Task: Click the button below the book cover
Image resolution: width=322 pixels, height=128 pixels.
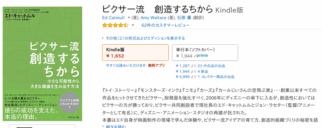Action: tap(42, 126)
